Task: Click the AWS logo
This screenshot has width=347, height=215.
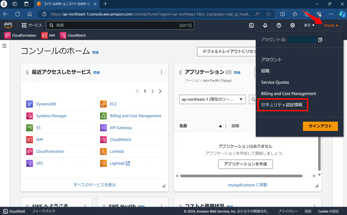Action: coord(8,25)
